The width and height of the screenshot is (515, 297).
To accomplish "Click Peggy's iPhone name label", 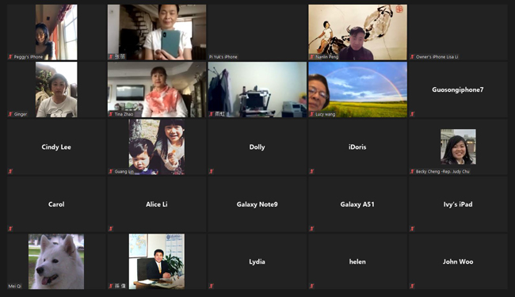I will pyautogui.click(x=29, y=57).
